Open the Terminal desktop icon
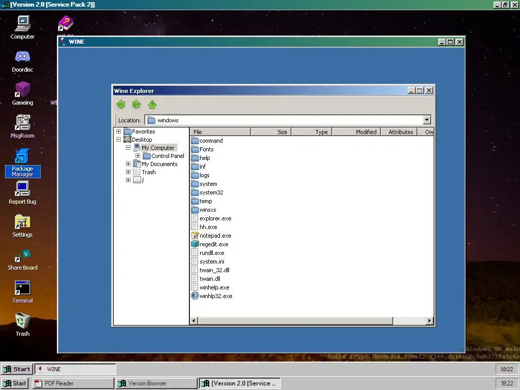Viewport: 520px width, 390px height. (22, 292)
